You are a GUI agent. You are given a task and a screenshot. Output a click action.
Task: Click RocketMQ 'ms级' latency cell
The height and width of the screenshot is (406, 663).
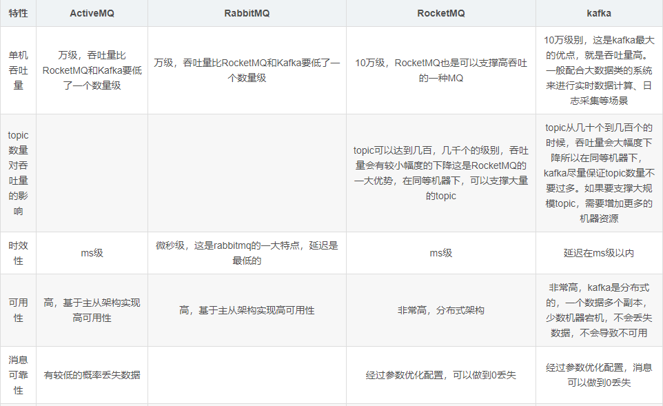pyautogui.click(x=441, y=253)
